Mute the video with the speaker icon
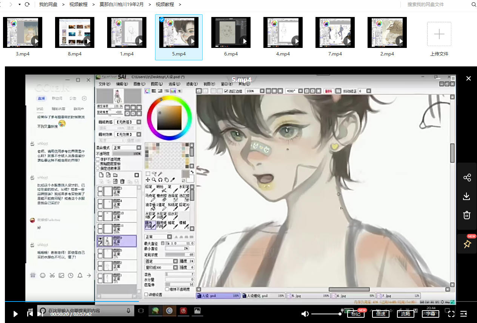Screen dimensions: 477x323 click(305, 314)
